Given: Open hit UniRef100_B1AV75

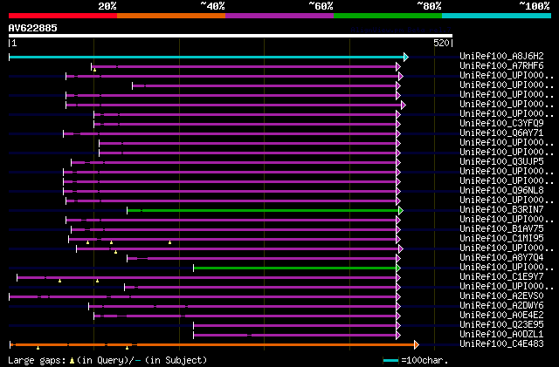Looking at the screenshot, I should point(501,229).
